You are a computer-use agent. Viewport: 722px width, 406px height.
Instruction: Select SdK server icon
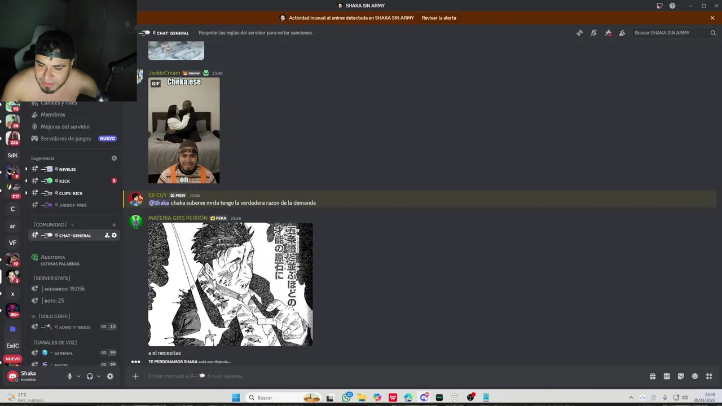point(12,155)
